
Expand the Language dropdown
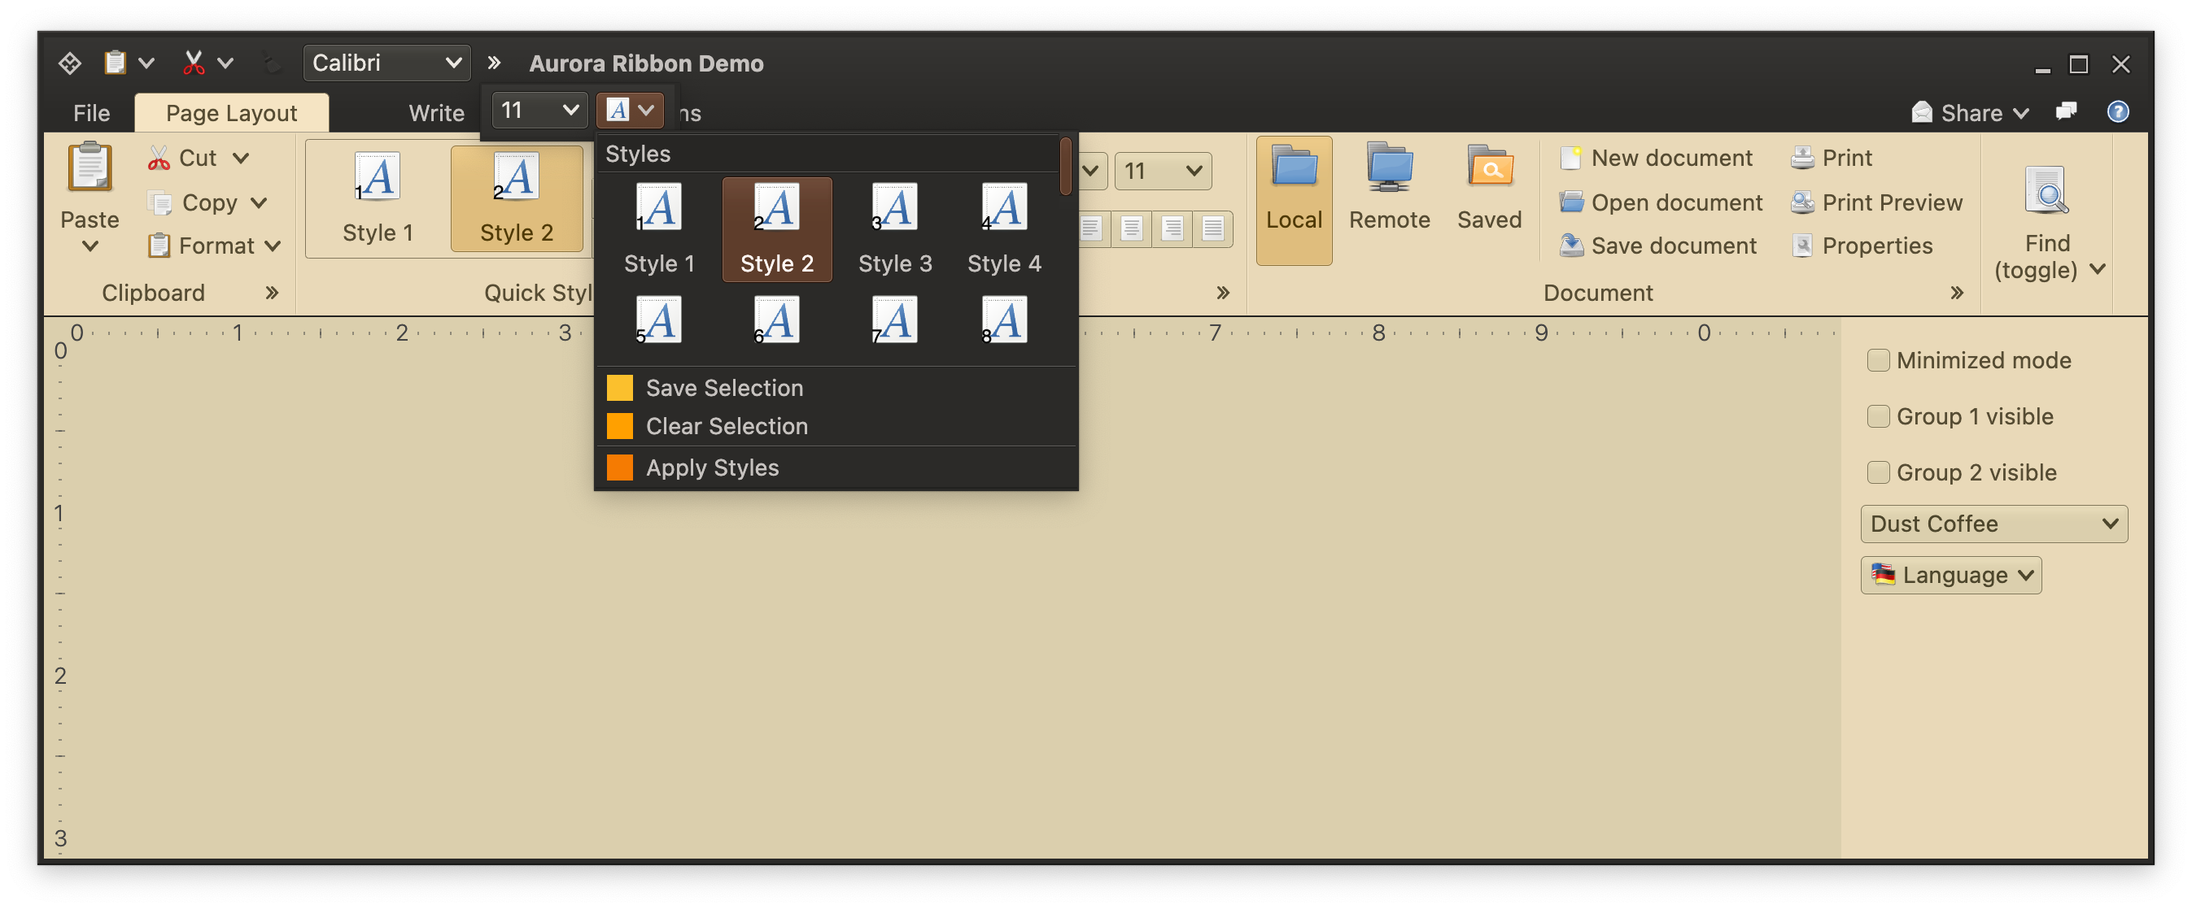[x=1950, y=576]
